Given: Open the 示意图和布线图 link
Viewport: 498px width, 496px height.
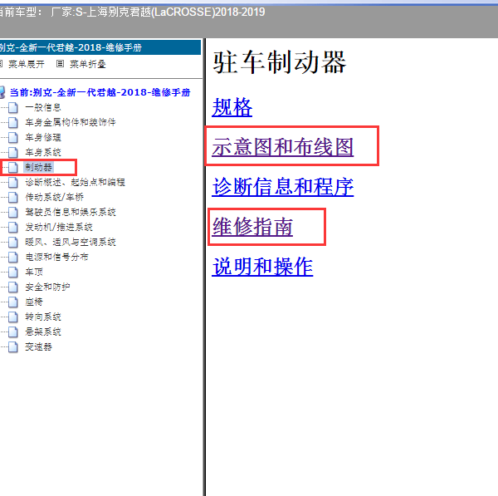Looking at the screenshot, I should coord(283,147).
